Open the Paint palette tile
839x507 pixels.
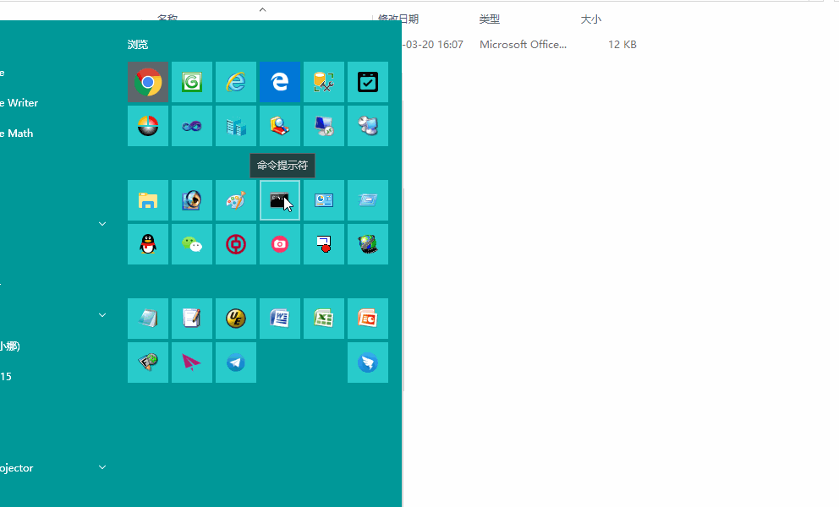tap(236, 200)
